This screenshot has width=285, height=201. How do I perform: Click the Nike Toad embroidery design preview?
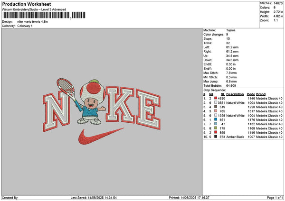click(102, 111)
